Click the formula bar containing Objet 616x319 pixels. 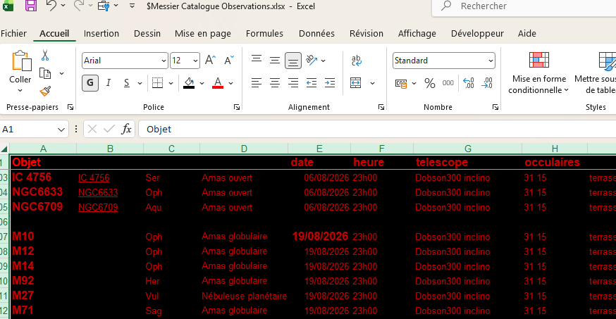pos(377,129)
